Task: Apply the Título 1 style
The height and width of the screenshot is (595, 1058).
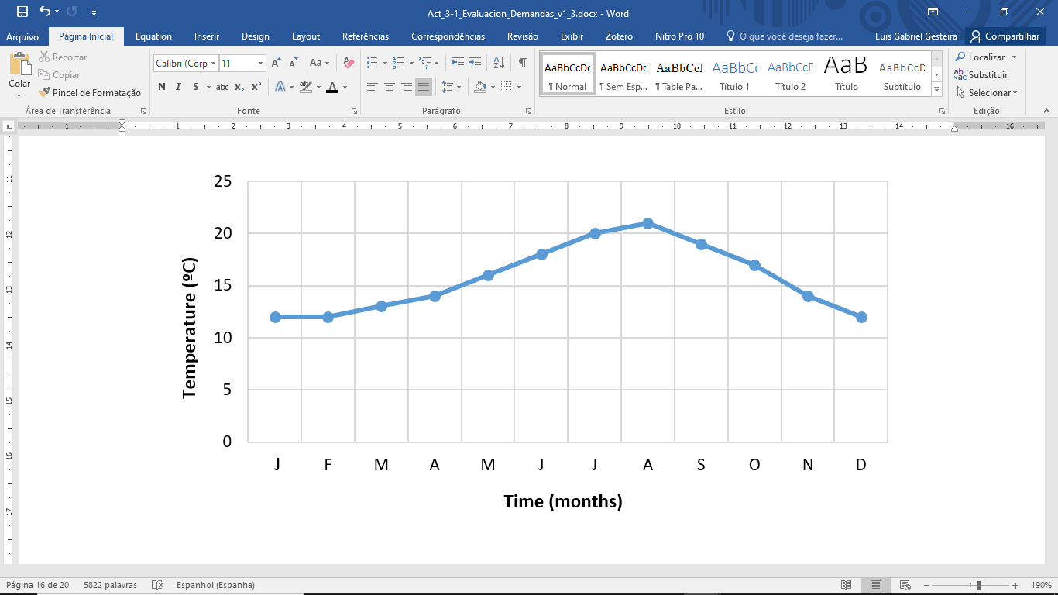Action: (x=734, y=74)
